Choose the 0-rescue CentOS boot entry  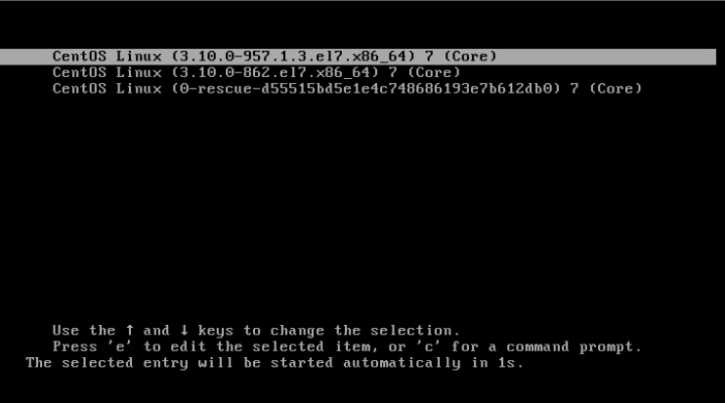347,89
